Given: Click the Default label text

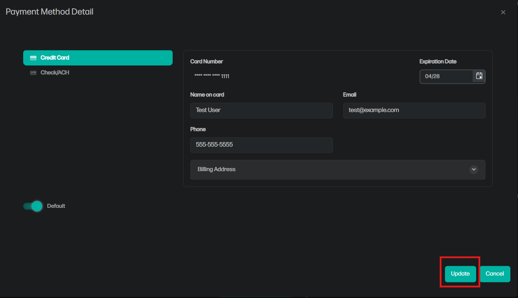Looking at the screenshot, I should coord(56,206).
